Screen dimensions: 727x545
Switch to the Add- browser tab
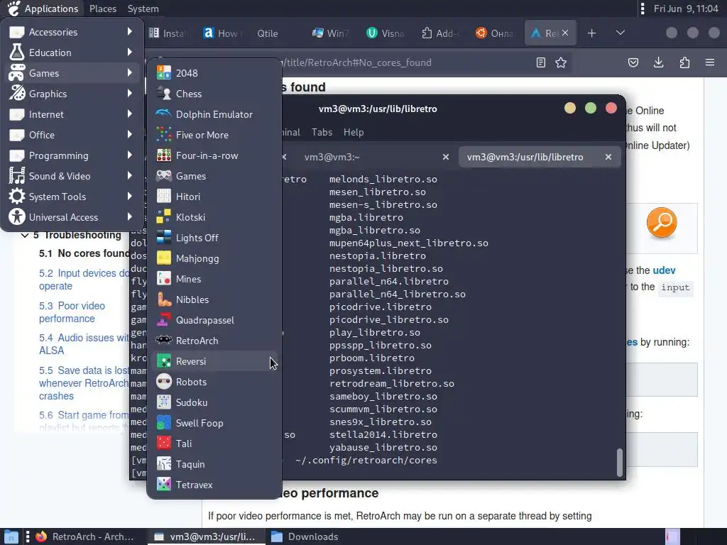pyautogui.click(x=440, y=33)
